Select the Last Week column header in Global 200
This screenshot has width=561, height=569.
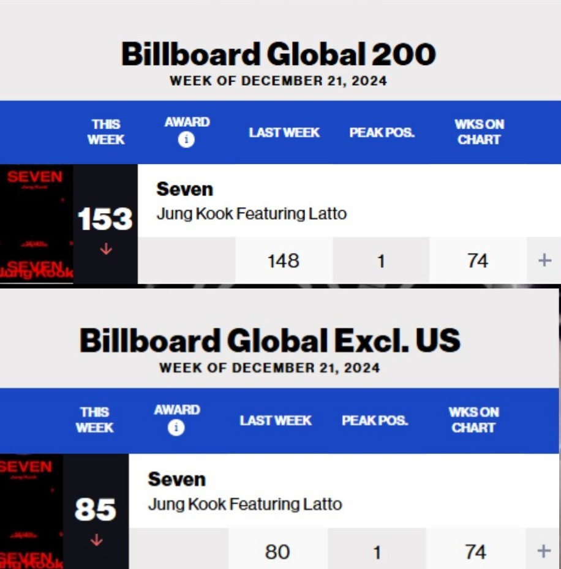pos(284,132)
